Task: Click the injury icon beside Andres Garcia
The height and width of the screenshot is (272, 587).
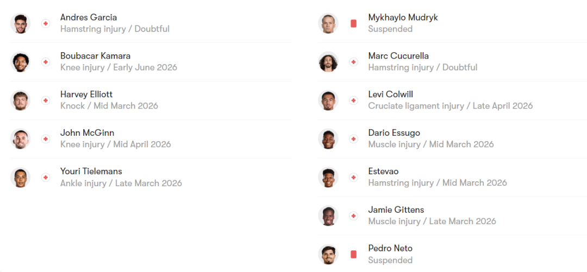Action: click(46, 23)
